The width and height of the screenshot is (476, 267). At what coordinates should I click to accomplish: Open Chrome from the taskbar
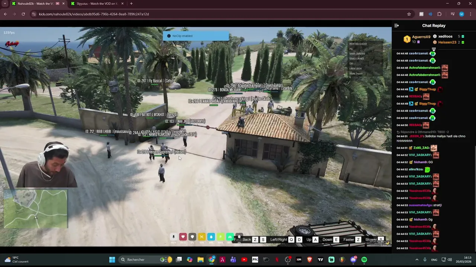[x=211, y=260]
